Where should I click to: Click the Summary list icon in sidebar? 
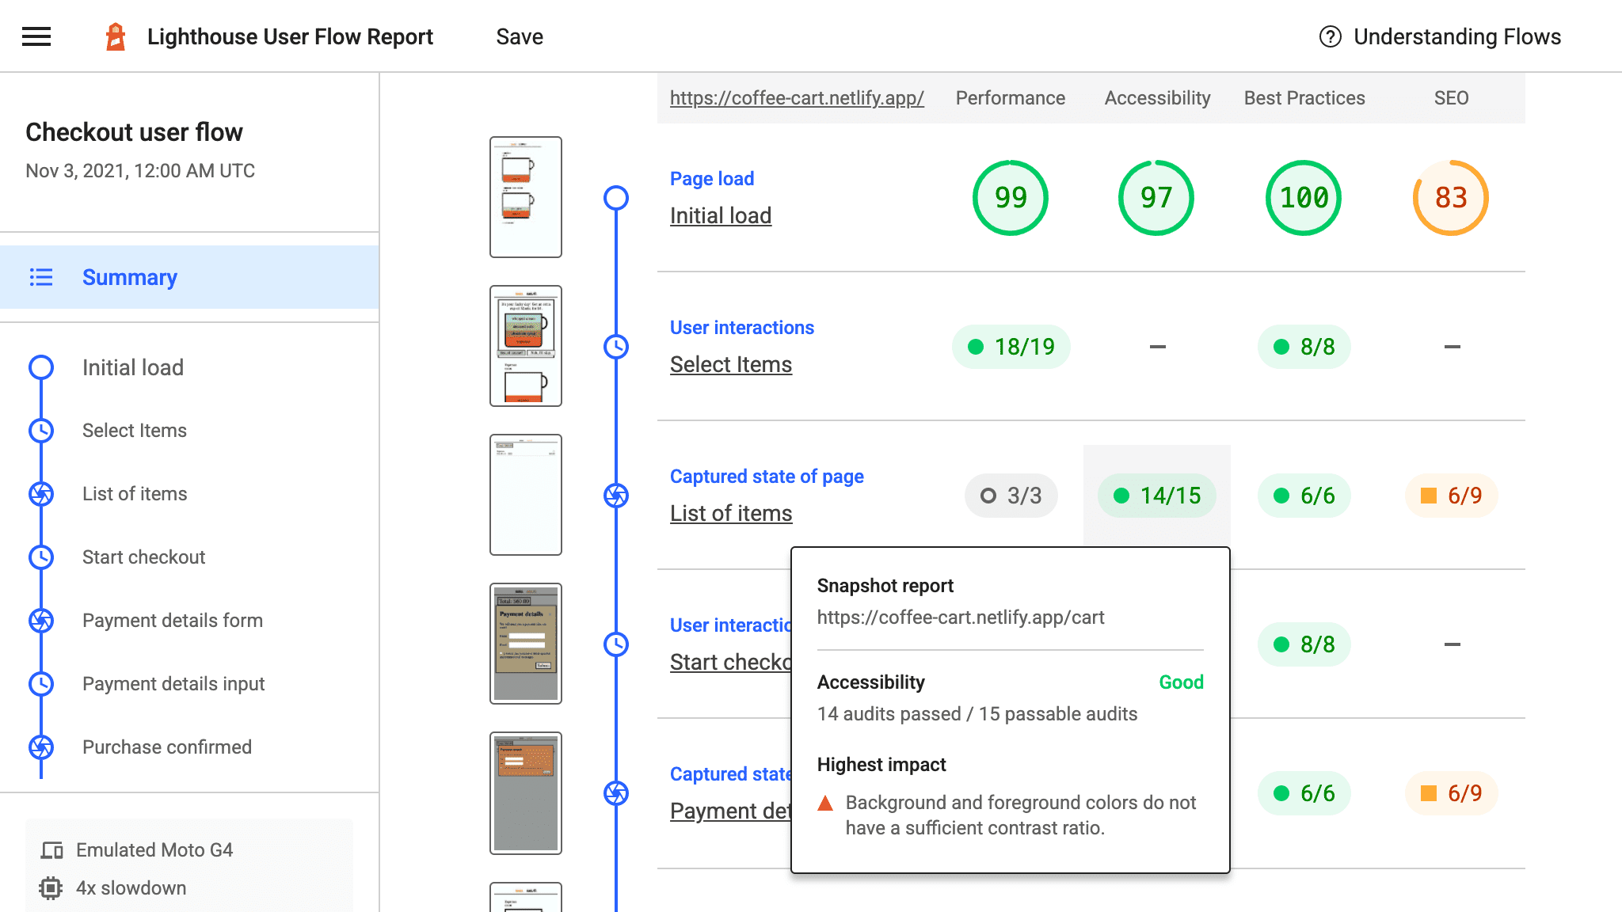pos(40,277)
